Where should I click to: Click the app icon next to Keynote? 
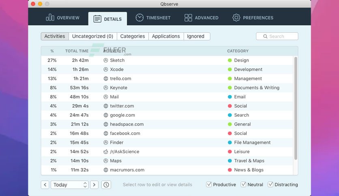[105, 87]
